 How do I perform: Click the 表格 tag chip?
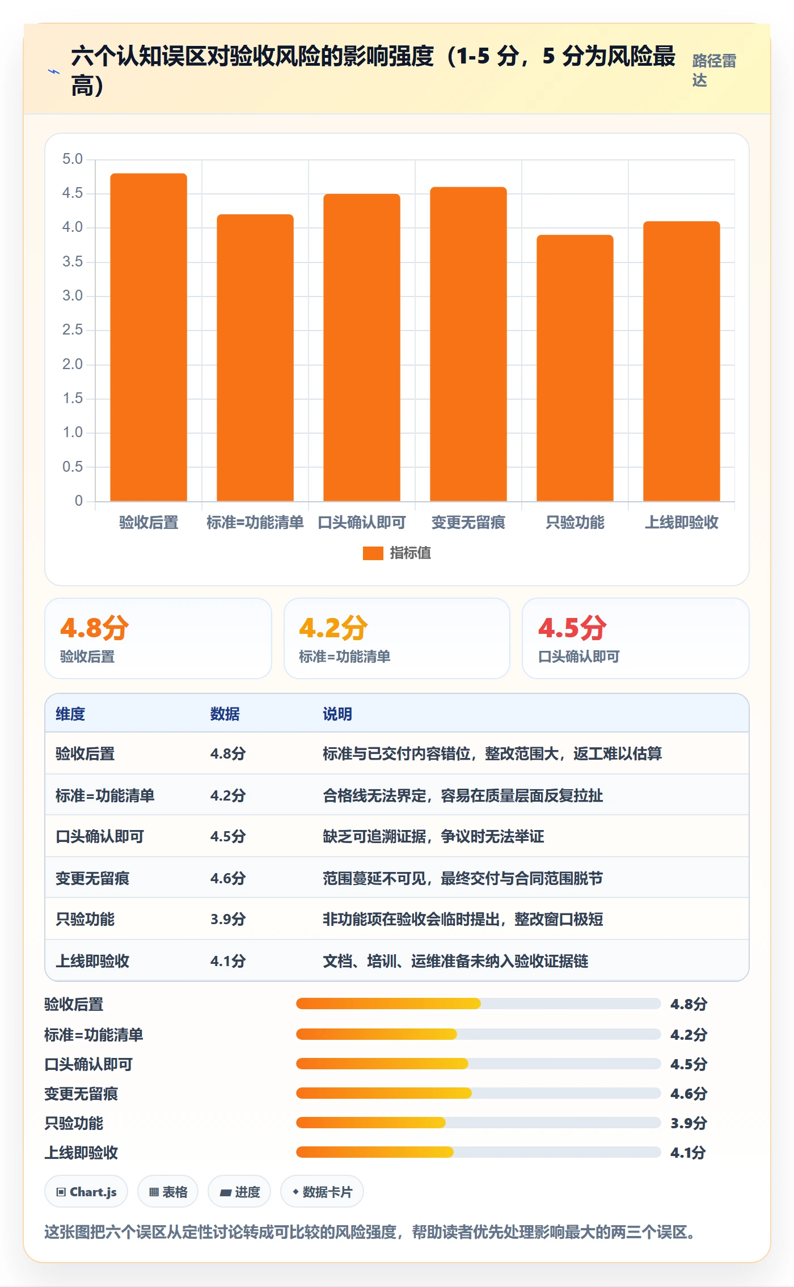[x=168, y=1192]
